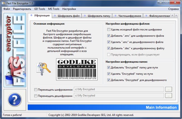Toggle Добавлять "Decrypted" для дешифрованного

point(109,80)
